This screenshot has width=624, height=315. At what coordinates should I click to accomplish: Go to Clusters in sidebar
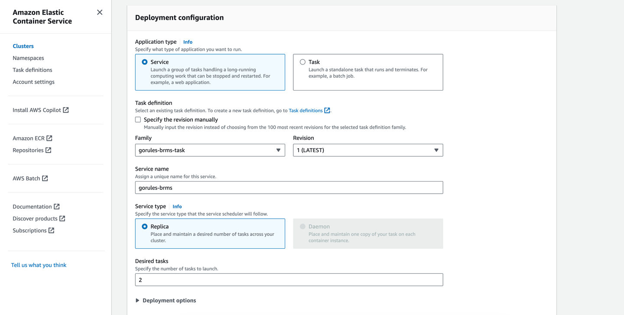(23, 46)
